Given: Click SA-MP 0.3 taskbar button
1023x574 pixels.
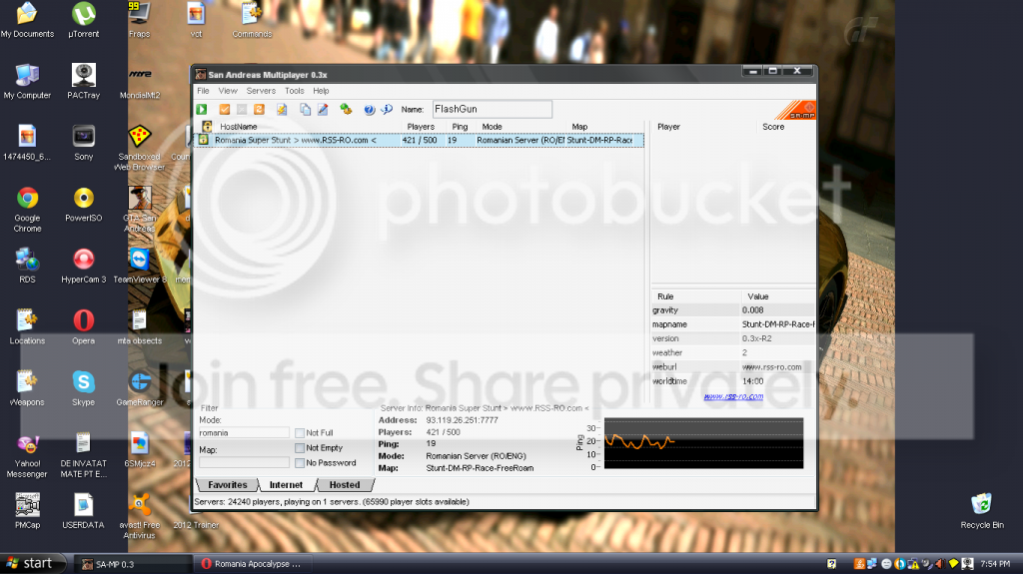Looking at the screenshot, I should (134, 564).
